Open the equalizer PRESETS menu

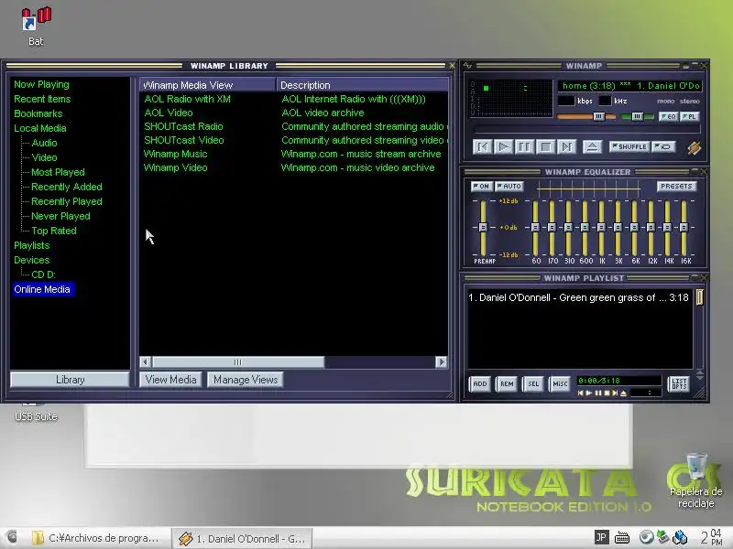[x=676, y=187]
